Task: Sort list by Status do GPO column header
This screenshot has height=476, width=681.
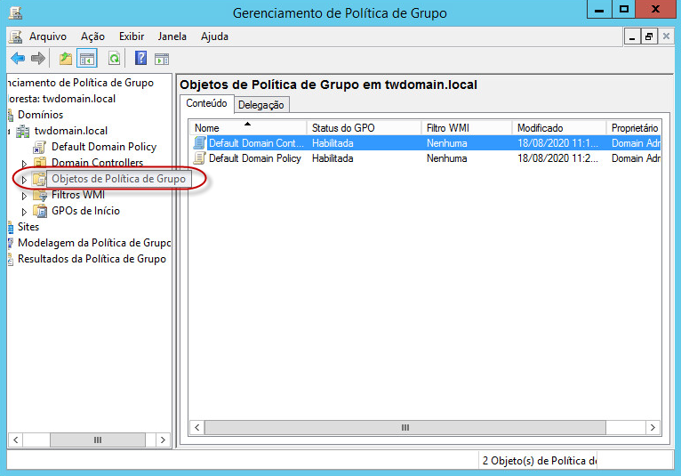Action: point(364,128)
